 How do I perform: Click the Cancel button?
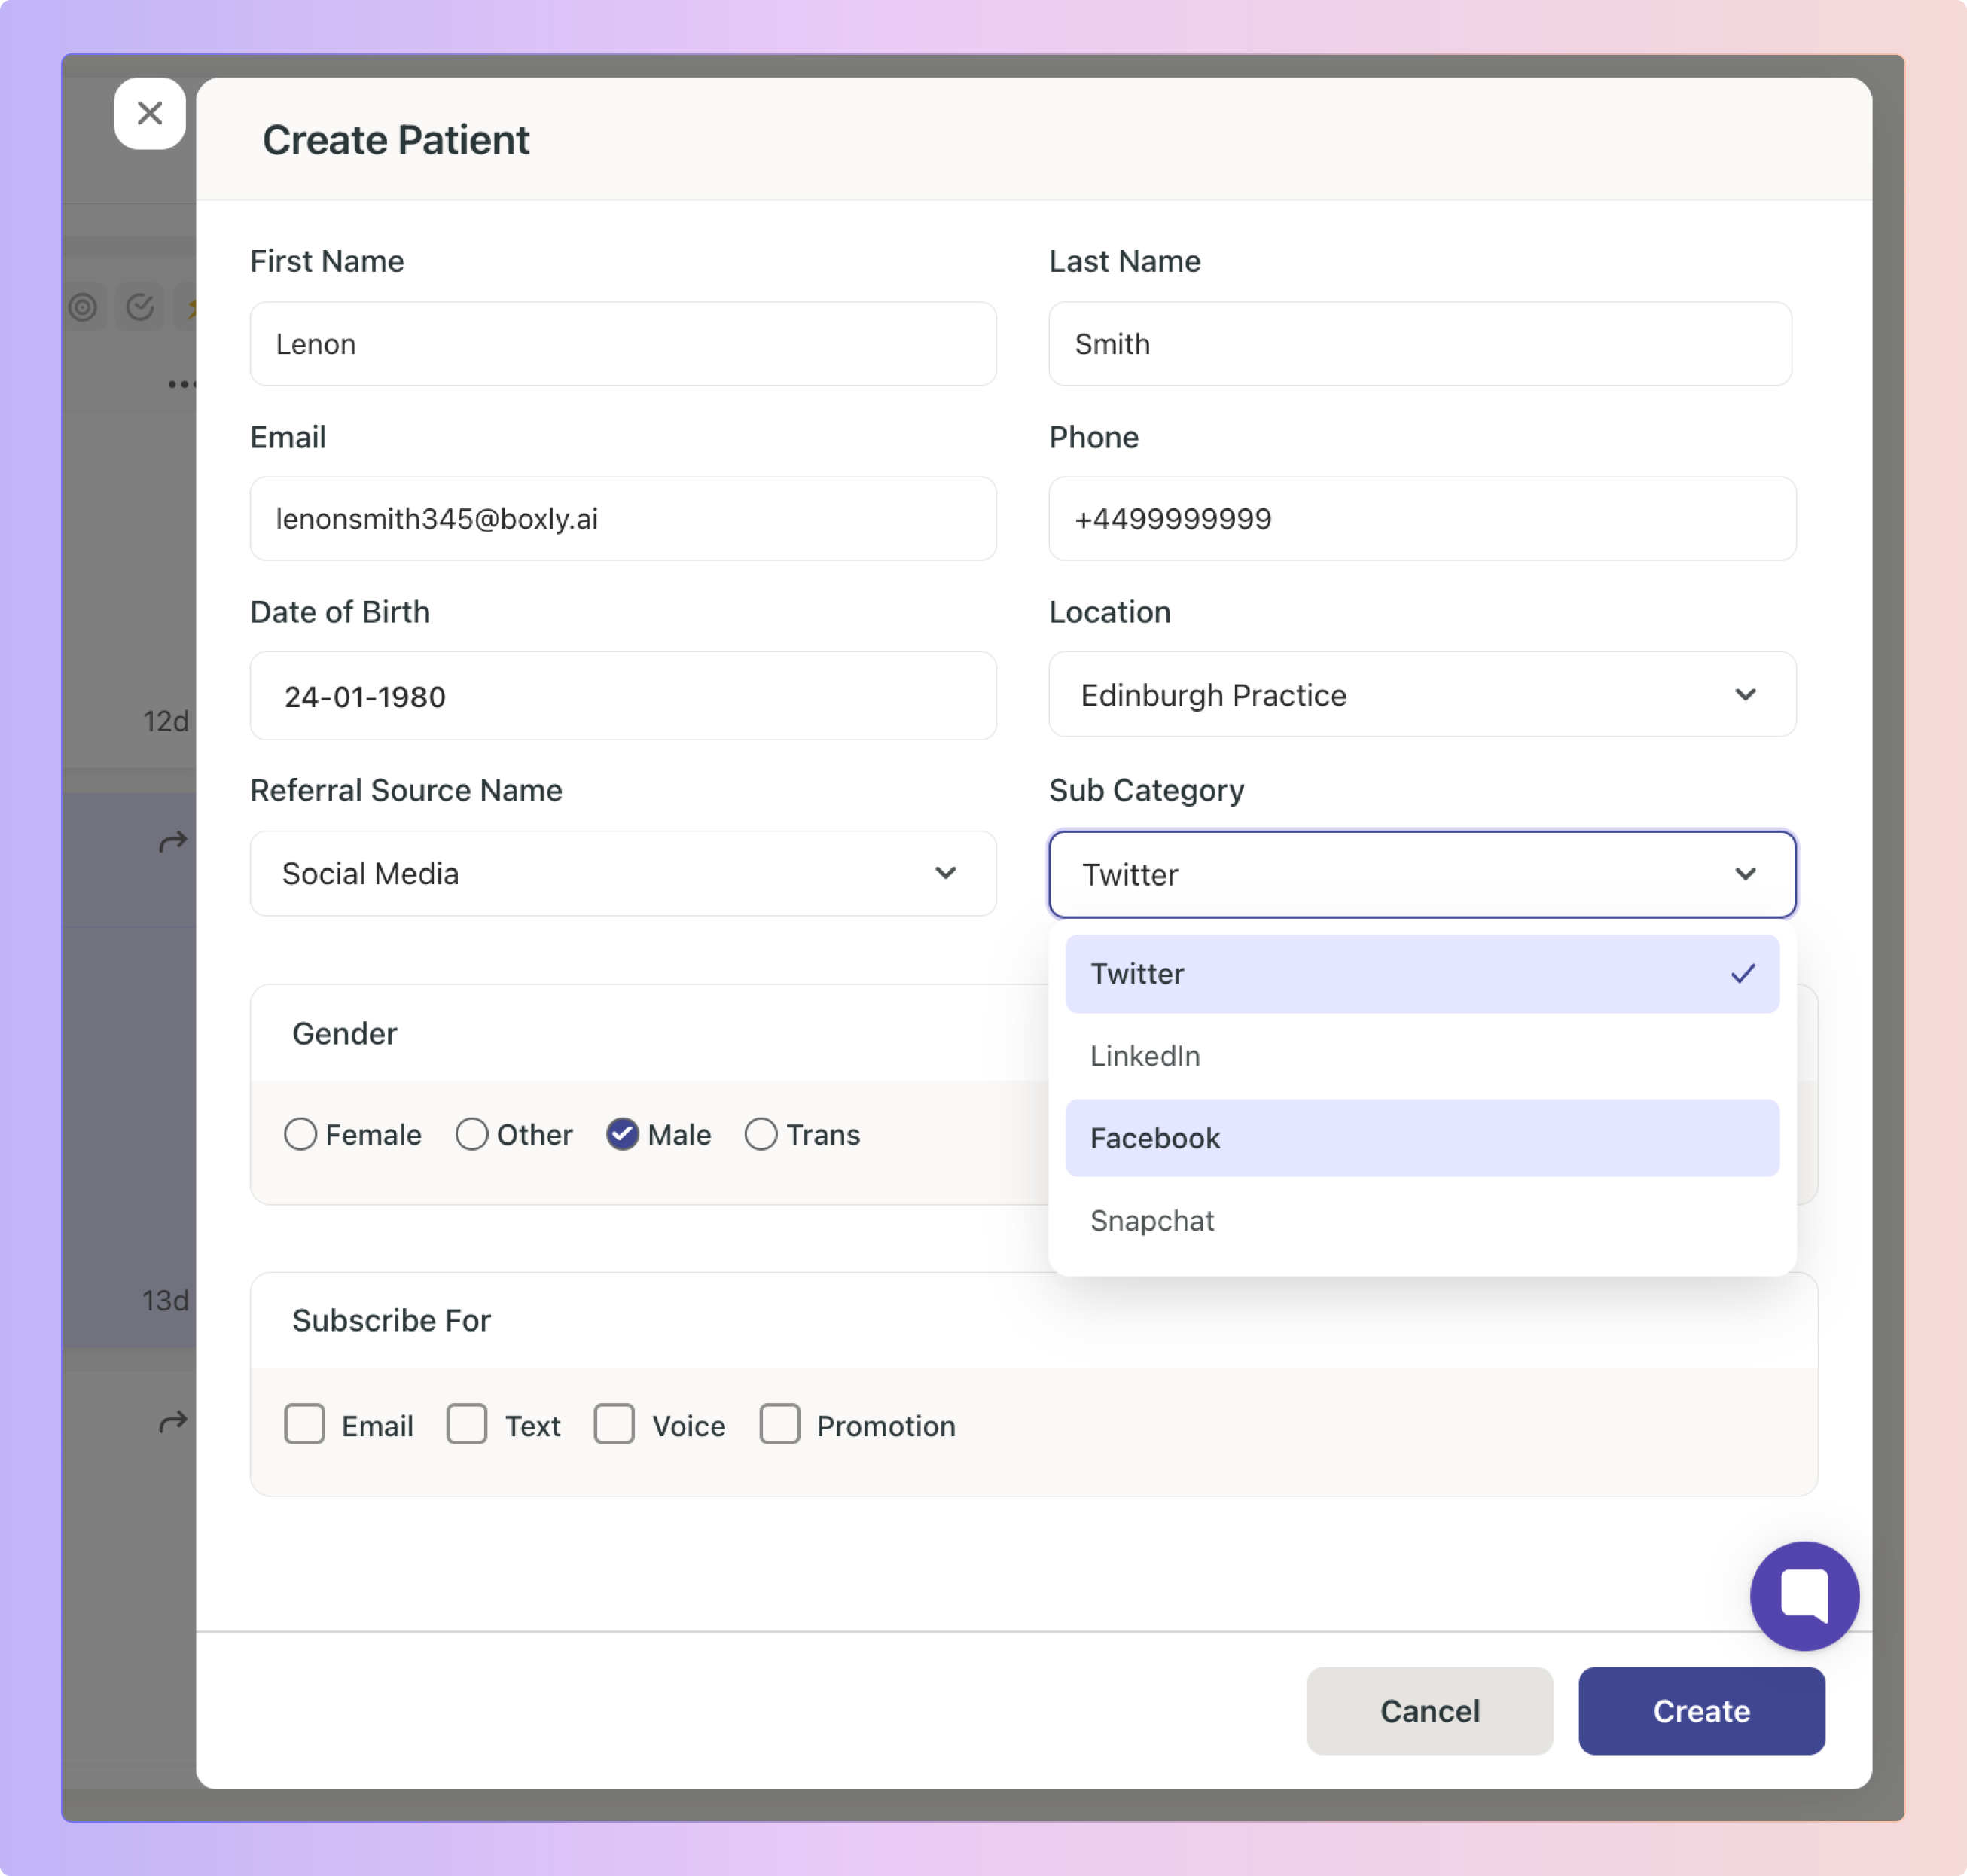1429,1710
